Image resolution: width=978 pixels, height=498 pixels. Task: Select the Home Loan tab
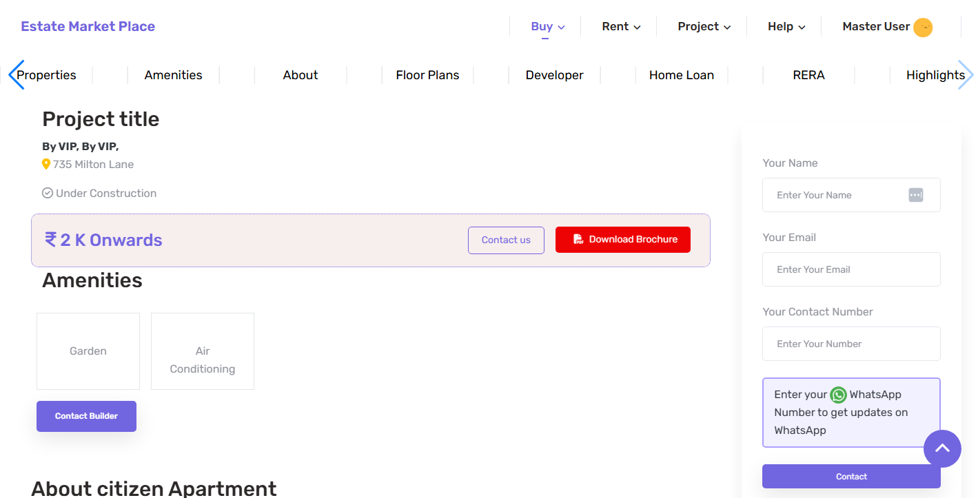tap(681, 75)
